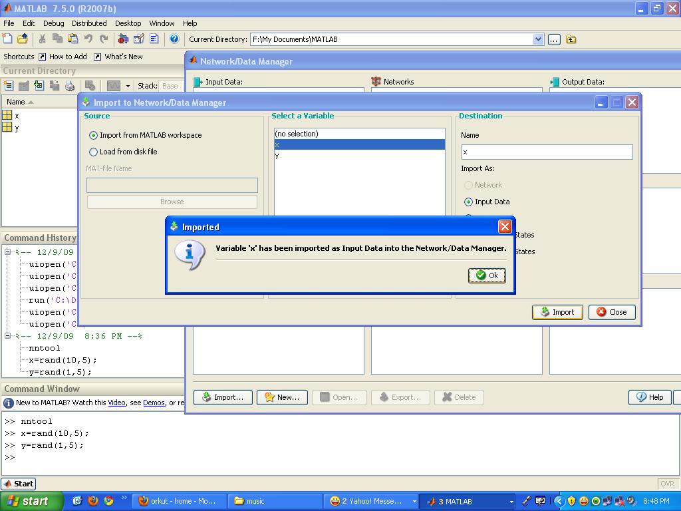Screen dimensions: 681x511
Task: Select Import from MATLAB workspace radio
Action: click(93, 135)
